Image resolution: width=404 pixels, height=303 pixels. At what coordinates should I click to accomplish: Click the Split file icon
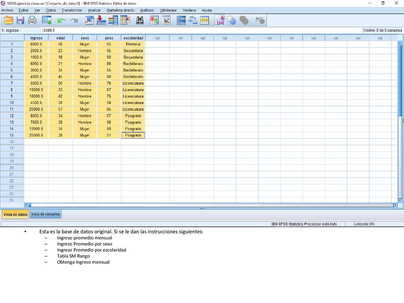click(x=181, y=21)
